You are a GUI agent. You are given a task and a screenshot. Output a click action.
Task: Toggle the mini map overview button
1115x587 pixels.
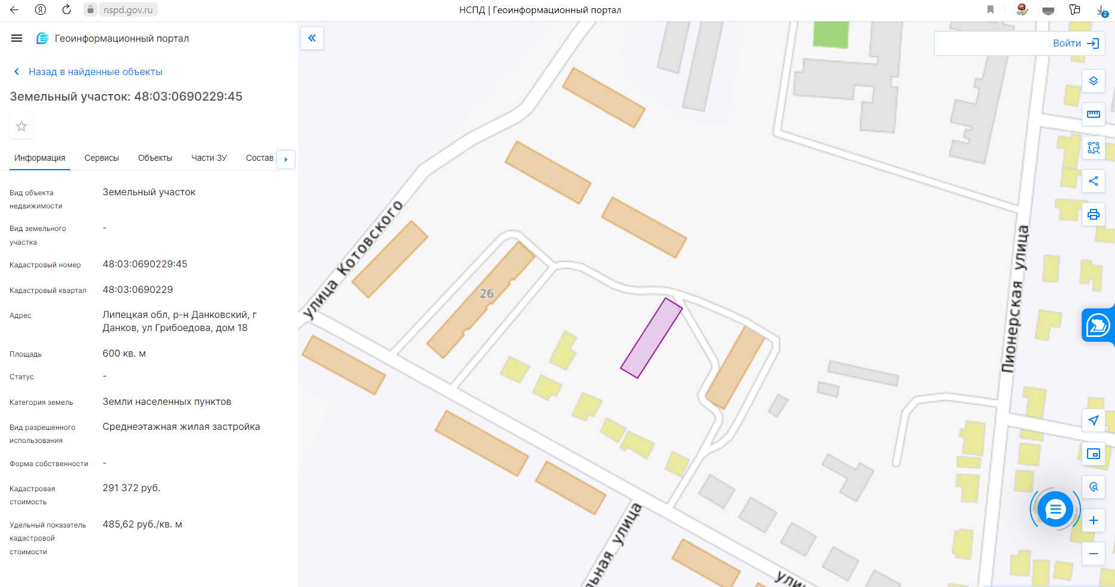(1094, 454)
